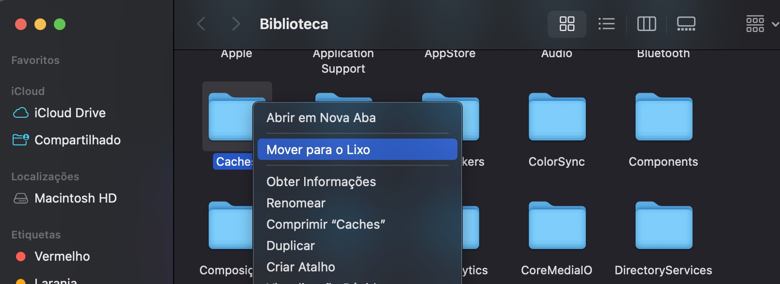Open the Compartilhado sidebar item

pyautogui.click(x=77, y=140)
